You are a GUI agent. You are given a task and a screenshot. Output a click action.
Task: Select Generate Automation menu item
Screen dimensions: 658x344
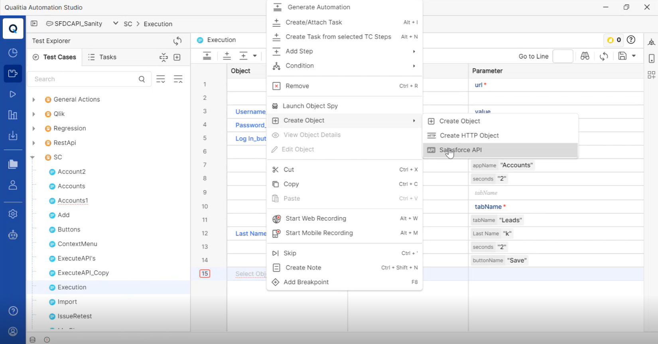pos(344,7)
